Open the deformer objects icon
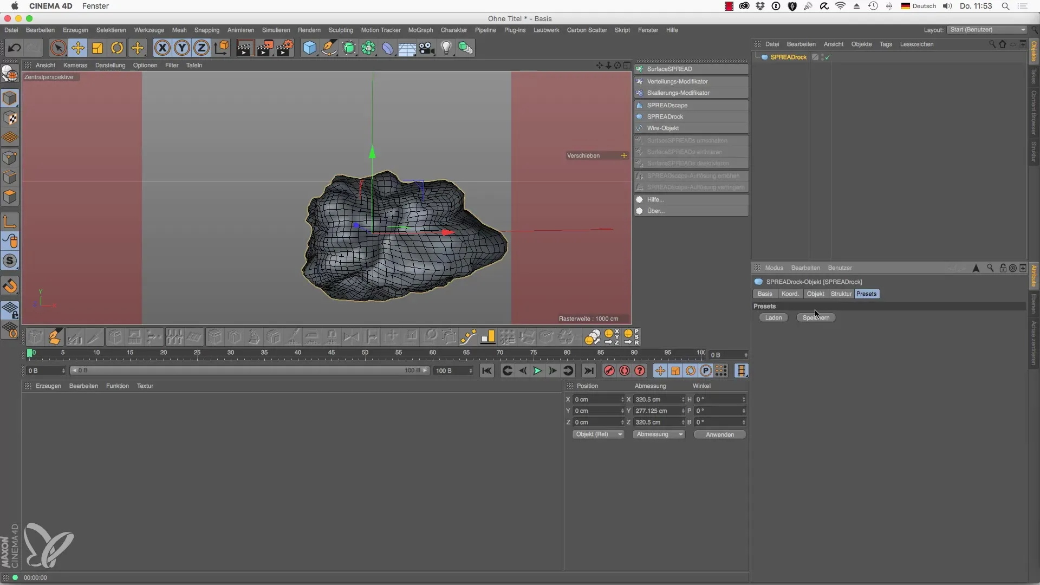The width and height of the screenshot is (1040, 585). click(388, 48)
